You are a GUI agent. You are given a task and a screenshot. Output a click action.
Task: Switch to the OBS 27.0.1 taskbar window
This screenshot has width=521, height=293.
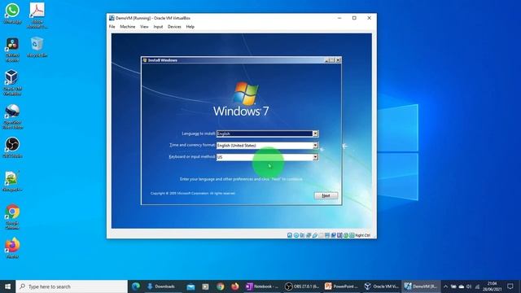pos(302,286)
